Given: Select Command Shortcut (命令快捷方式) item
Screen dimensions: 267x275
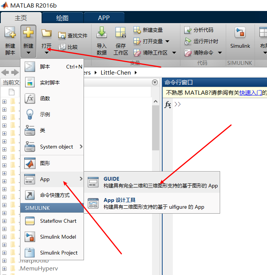Looking at the screenshot, I should pyautogui.click(x=52, y=195).
